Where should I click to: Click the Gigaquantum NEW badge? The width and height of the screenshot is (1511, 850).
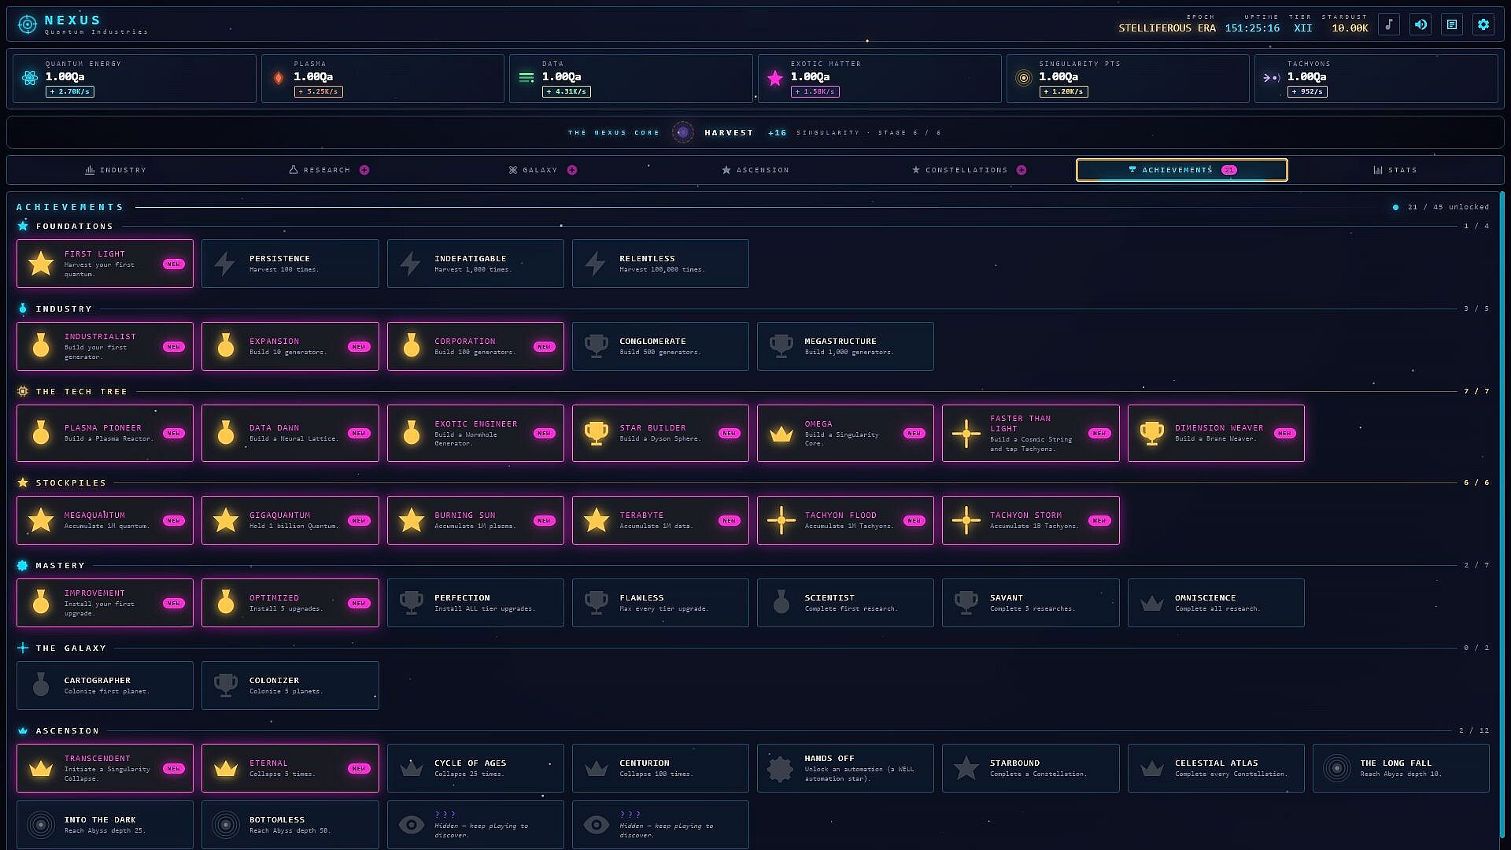click(359, 520)
